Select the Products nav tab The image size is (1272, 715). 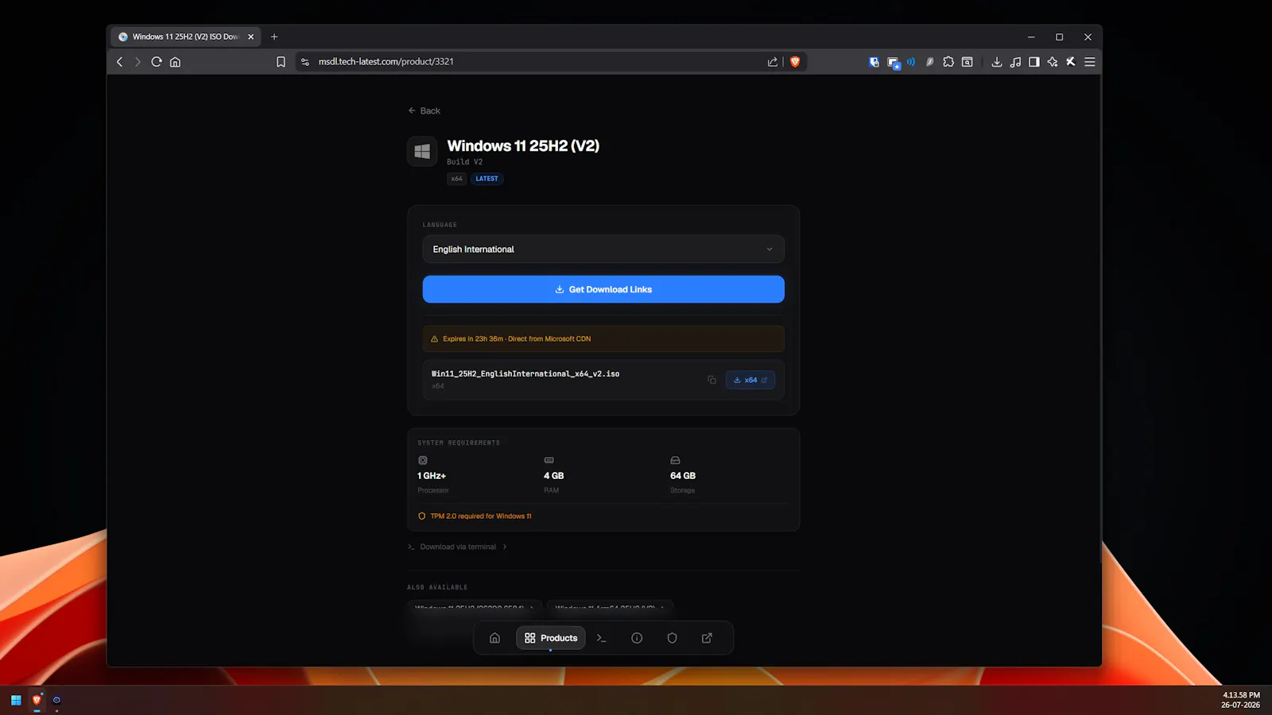pyautogui.click(x=551, y=638)
